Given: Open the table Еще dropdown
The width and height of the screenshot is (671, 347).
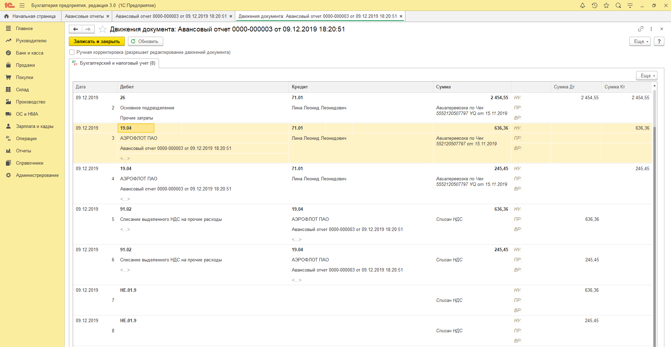Looking at the screenshot, I should click(x=647, y=76).
